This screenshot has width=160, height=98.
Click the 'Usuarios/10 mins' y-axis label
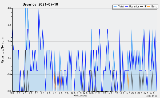click(x=2, y=50)
